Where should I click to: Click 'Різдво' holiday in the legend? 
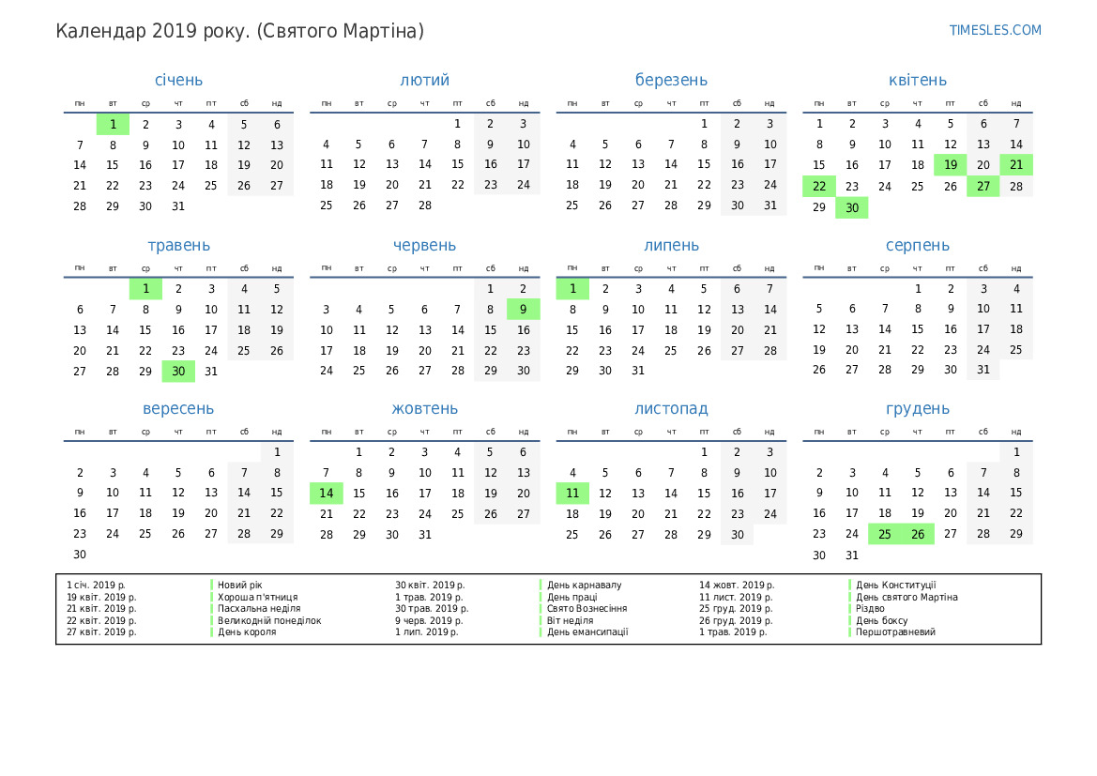click(x=871, y=609)
